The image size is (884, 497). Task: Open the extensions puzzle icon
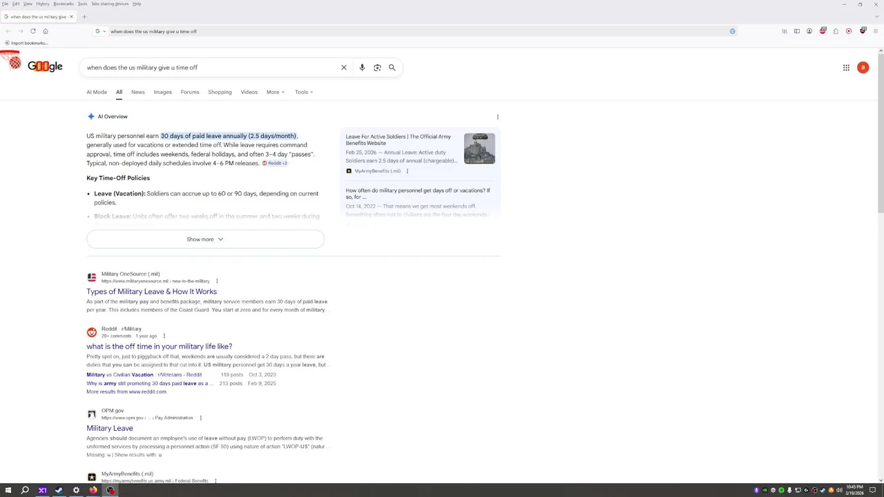[x=836, y=31]
